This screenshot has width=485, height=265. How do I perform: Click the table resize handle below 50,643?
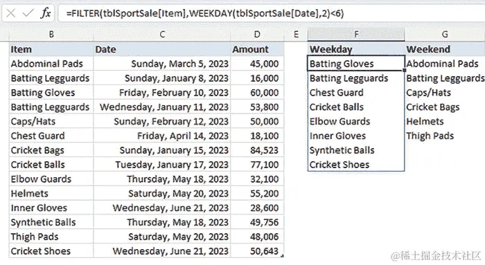click(x=282, y=256)
